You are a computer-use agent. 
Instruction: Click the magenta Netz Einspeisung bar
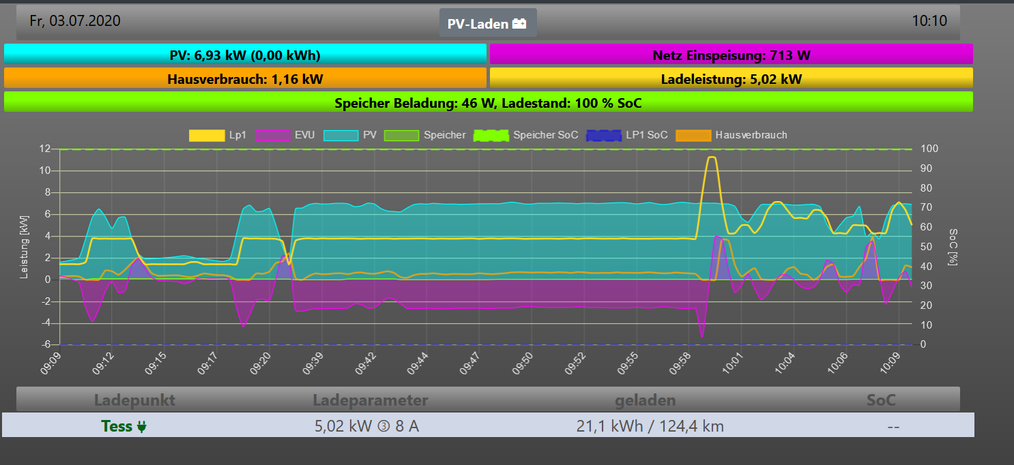[x=731, y=55]
